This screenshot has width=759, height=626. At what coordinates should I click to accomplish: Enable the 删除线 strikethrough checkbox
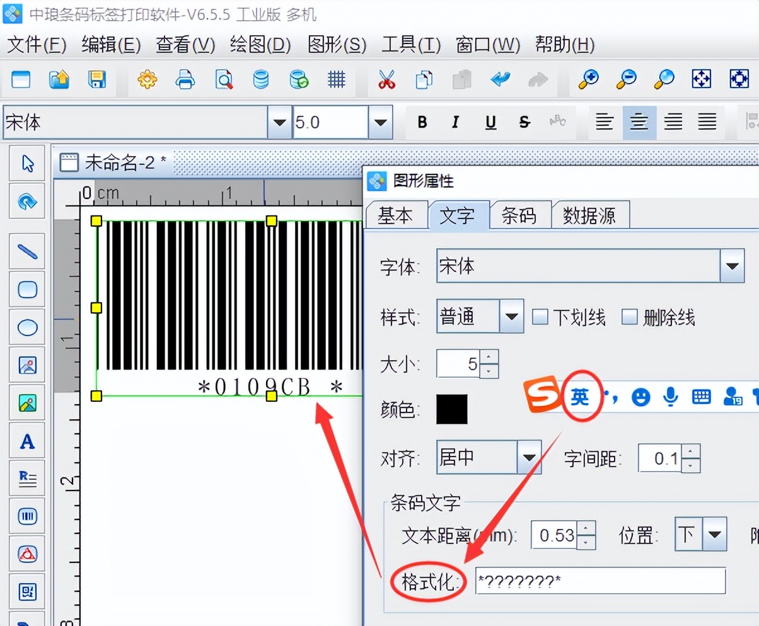pos(629,317)
